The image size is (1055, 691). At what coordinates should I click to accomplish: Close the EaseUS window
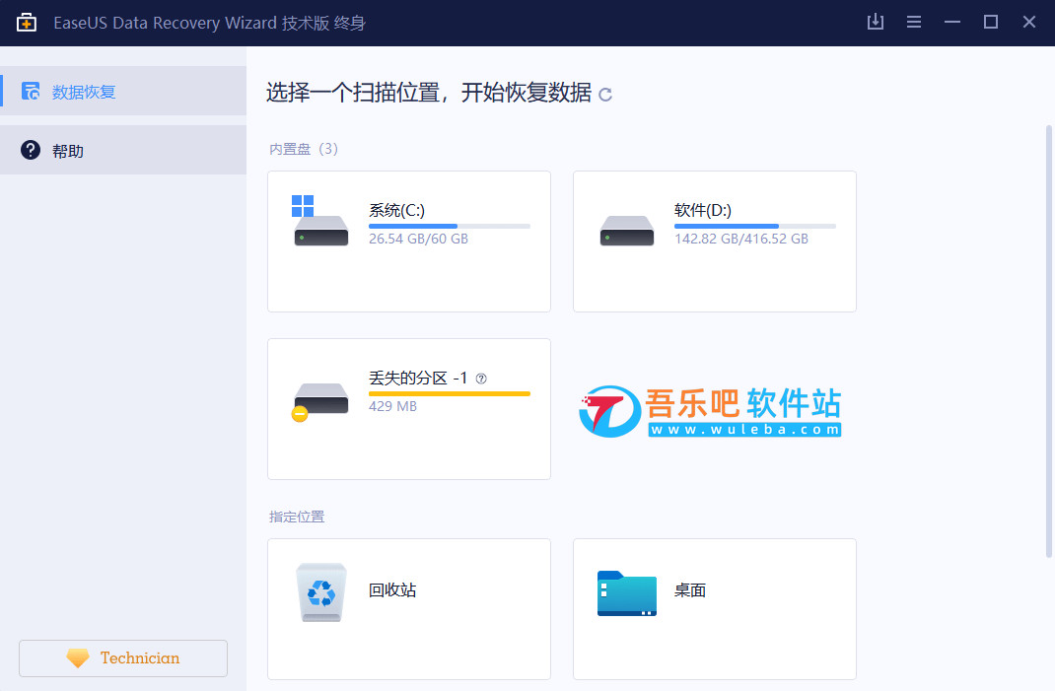pyautogui.click(x=1028, y=23)
